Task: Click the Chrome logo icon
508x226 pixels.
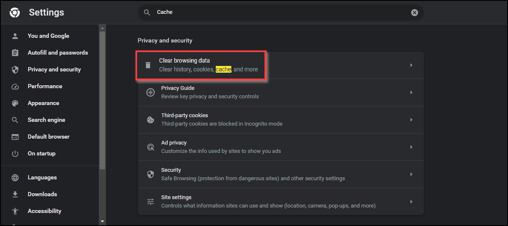Action: click(x=15, y=13)
